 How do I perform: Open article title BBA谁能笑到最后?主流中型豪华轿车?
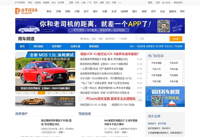point(121,122)
